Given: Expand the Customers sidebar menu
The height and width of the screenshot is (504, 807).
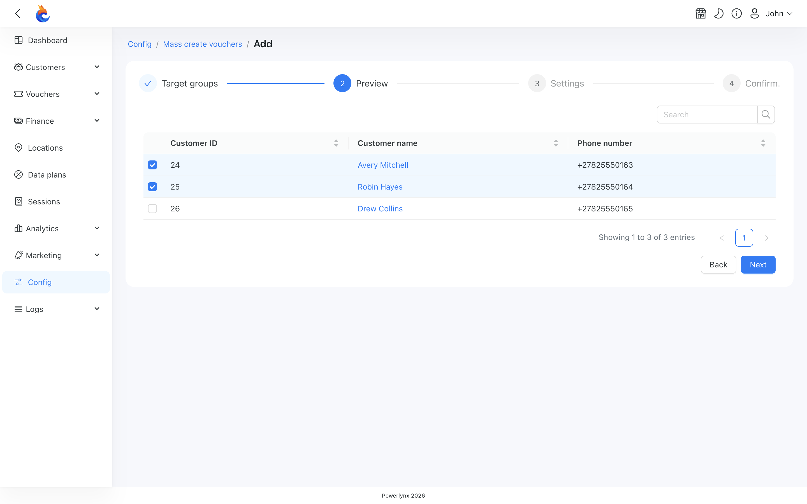Looking at the screenshot, I should coord(56,67).
